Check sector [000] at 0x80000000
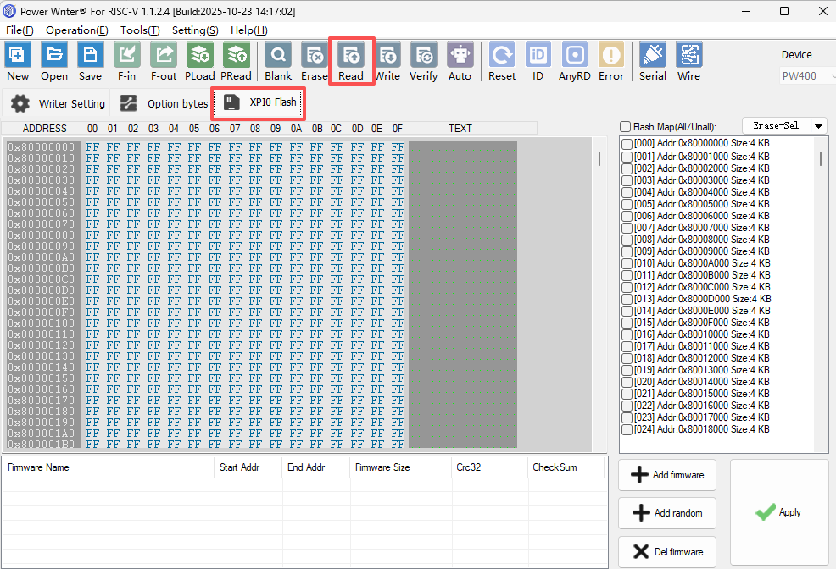Screen dimensions: 836x569 (x=627, y=144)
